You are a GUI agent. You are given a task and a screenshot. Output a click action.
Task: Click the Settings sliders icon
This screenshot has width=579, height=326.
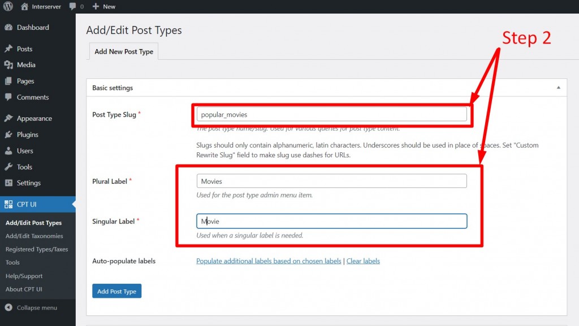pyautogui.click(x=8, y=183)
